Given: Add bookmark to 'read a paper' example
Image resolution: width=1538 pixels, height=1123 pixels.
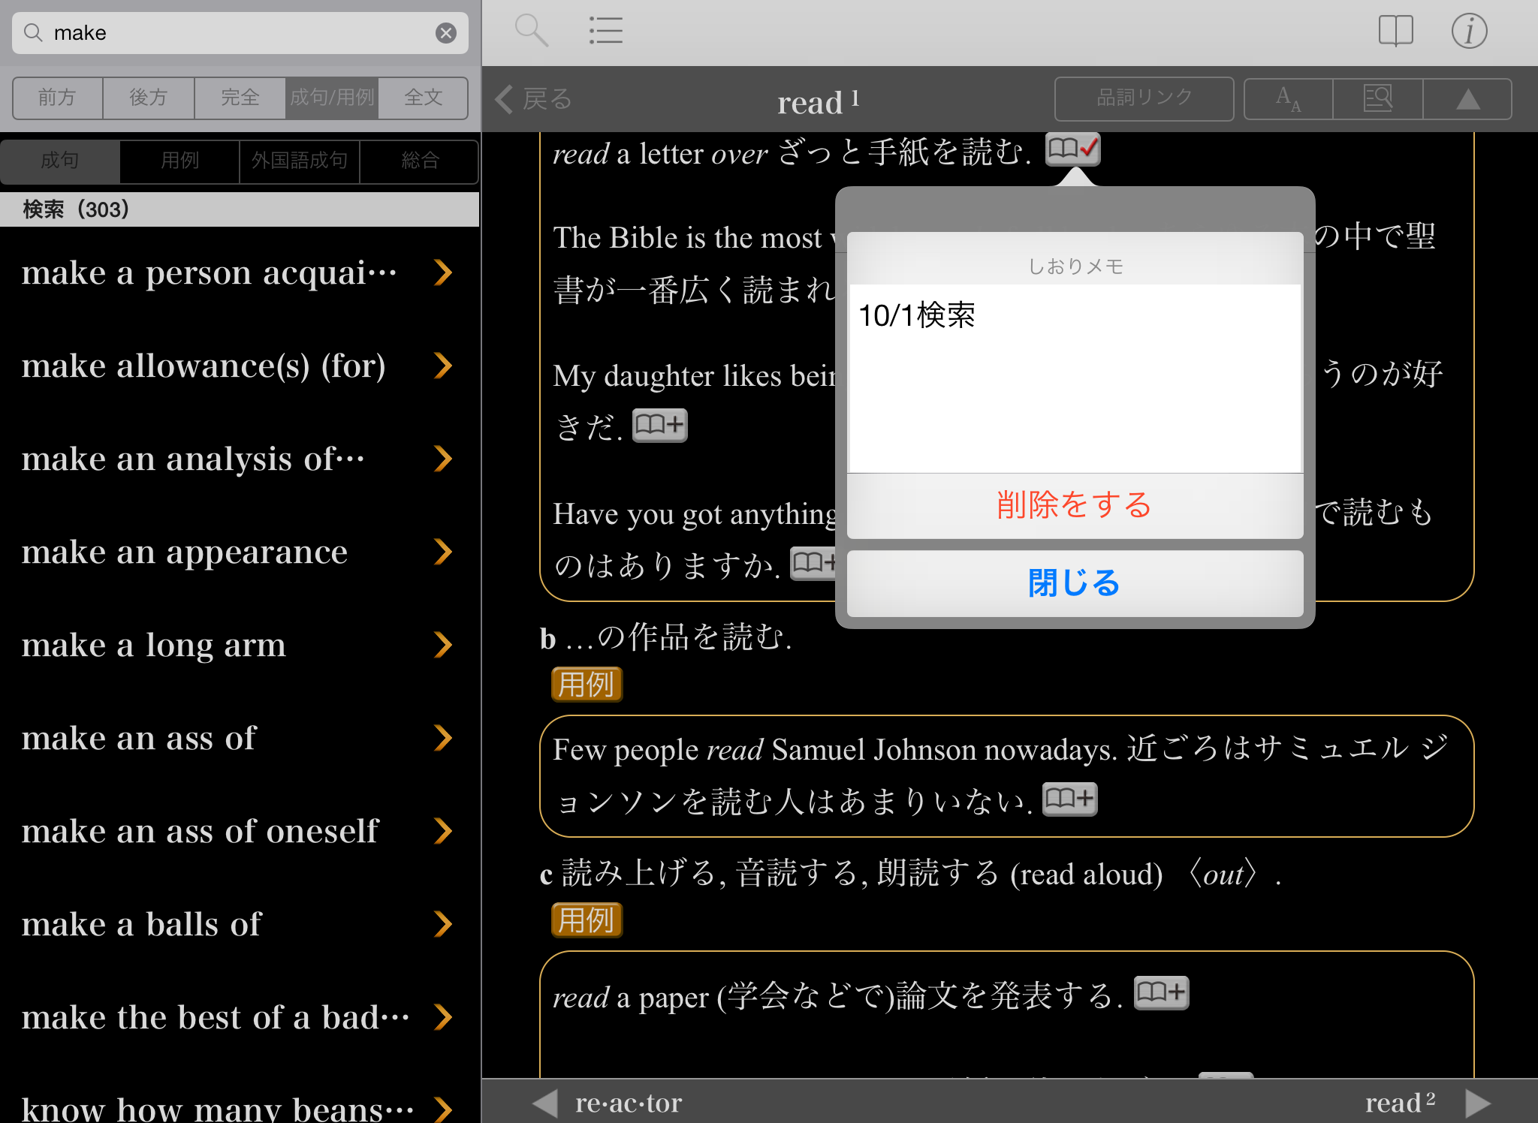Looking at the screenshot, I should (x=1160, y=993).
